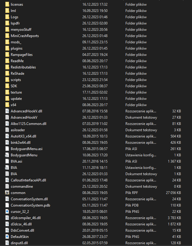Screen dimensions: 192x246
Task: Click the dinput8.dll file icon
Action: pos(7,243)
